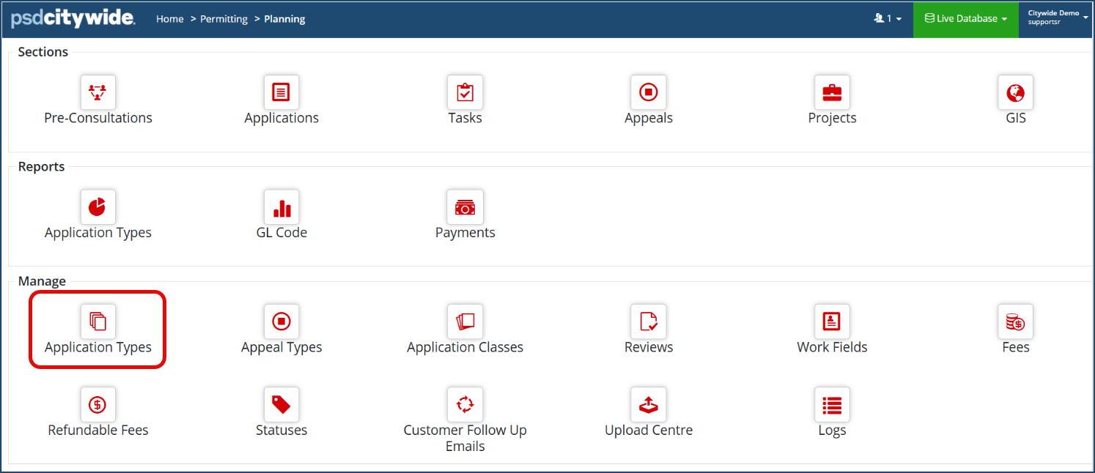The image size is (1095, 473).
Task: Open the Pre-Consultations section icon
Action: tap(98, 92)
